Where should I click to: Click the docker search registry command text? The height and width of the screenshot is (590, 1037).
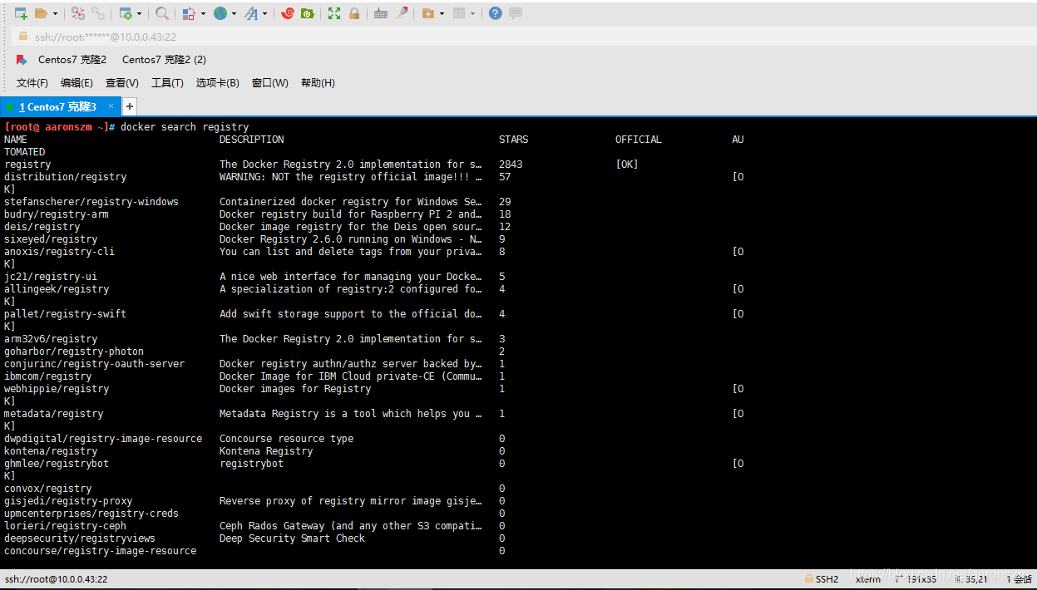click(x=185, y=127)
